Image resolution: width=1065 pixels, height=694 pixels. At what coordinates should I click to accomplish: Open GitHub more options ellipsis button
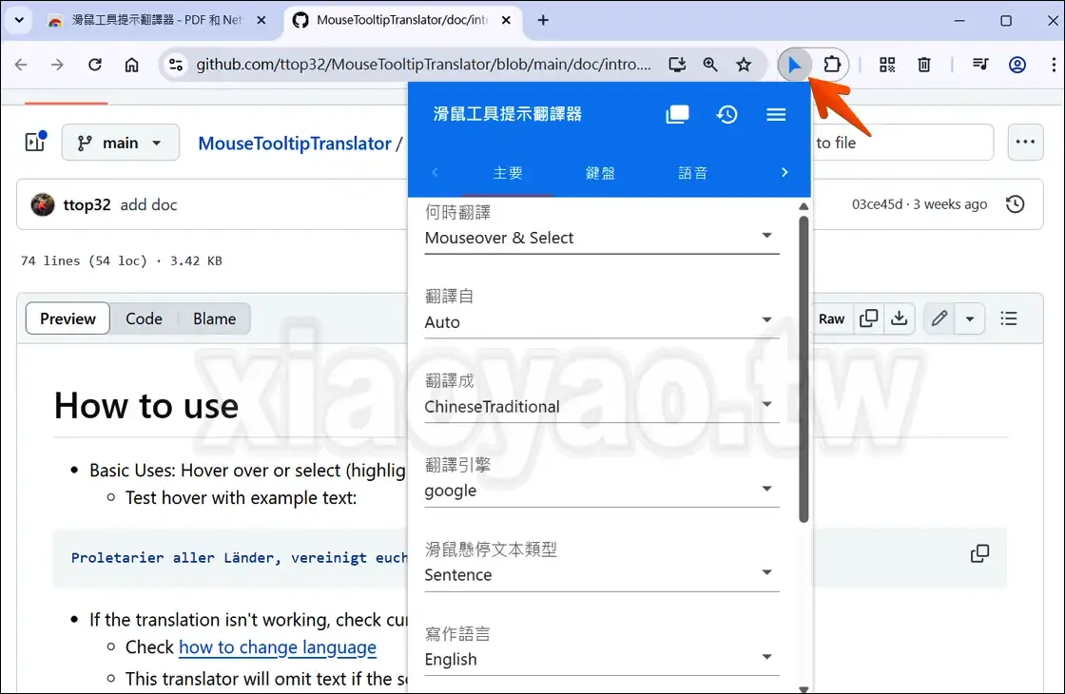pos(1025,142)
